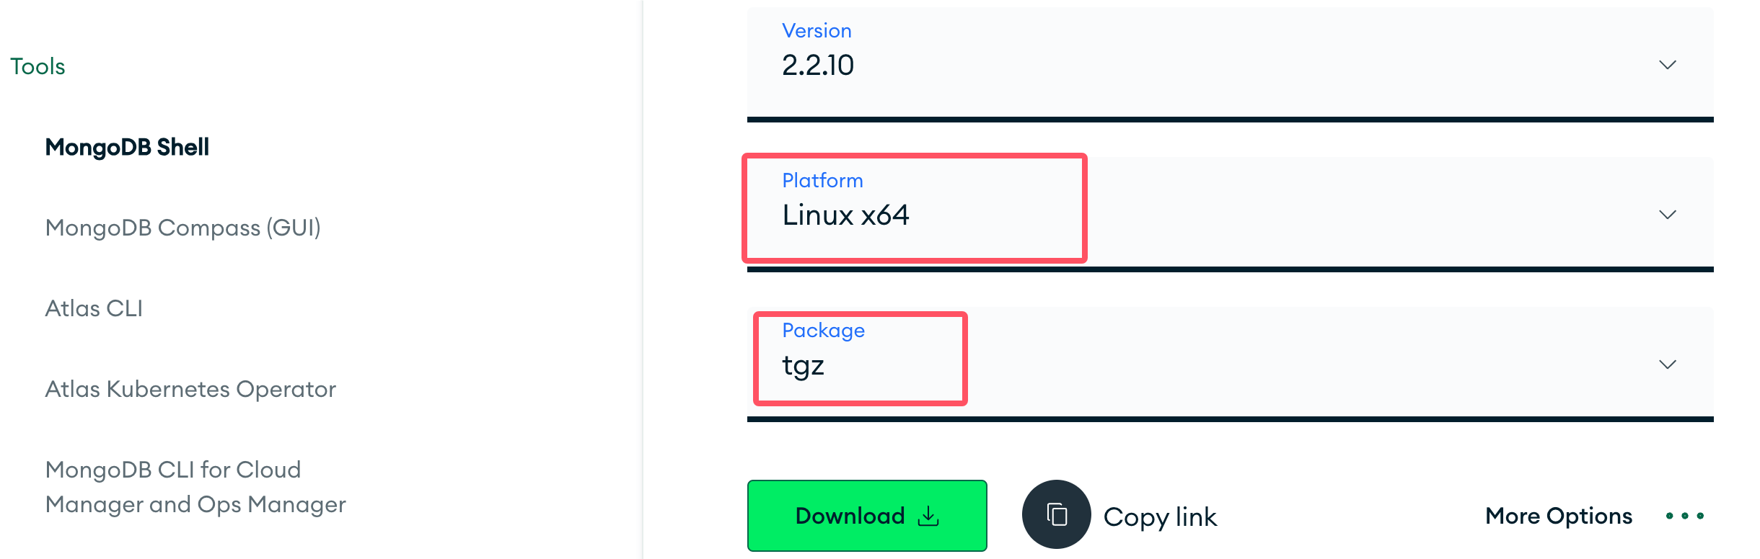Viewport: 1760px width, 559px height.
Task: Select Atlas Kubernetes Operator
Action: pos(190,389)
